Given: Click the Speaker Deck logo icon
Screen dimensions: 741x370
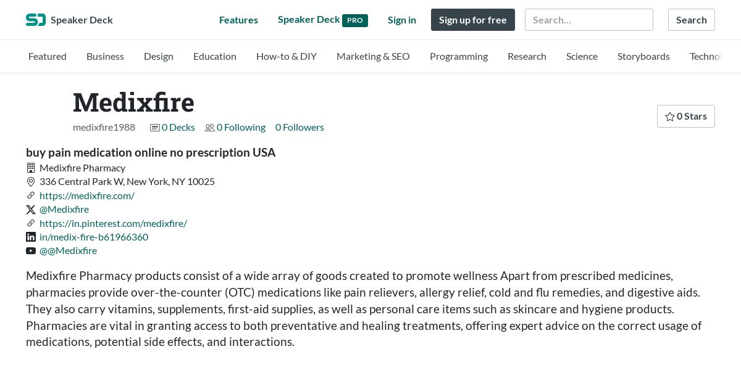Looking at the screenshot, I should pyautogui.click(x=36, y=20).
